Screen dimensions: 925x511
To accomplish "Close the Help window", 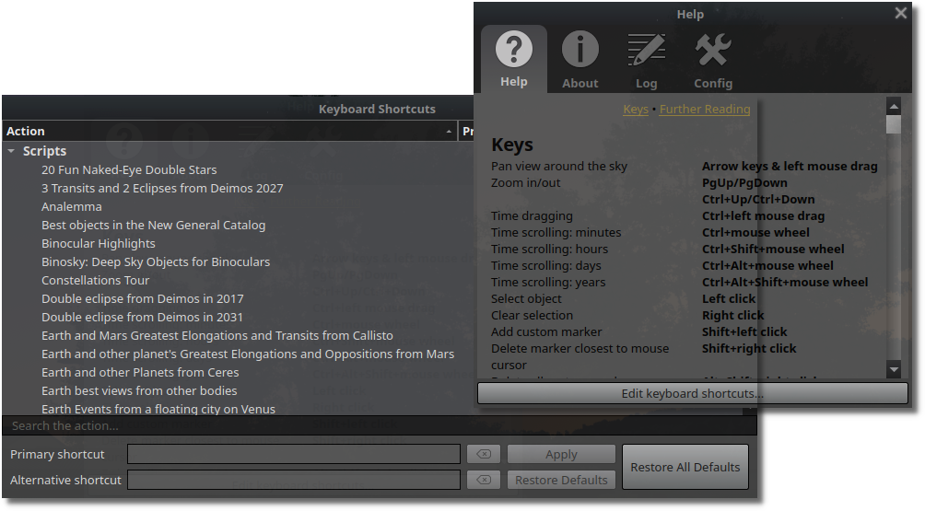I will (901, 13).
